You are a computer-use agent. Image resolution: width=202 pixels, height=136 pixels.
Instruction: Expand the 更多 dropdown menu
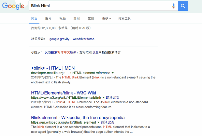click(107, 19)
